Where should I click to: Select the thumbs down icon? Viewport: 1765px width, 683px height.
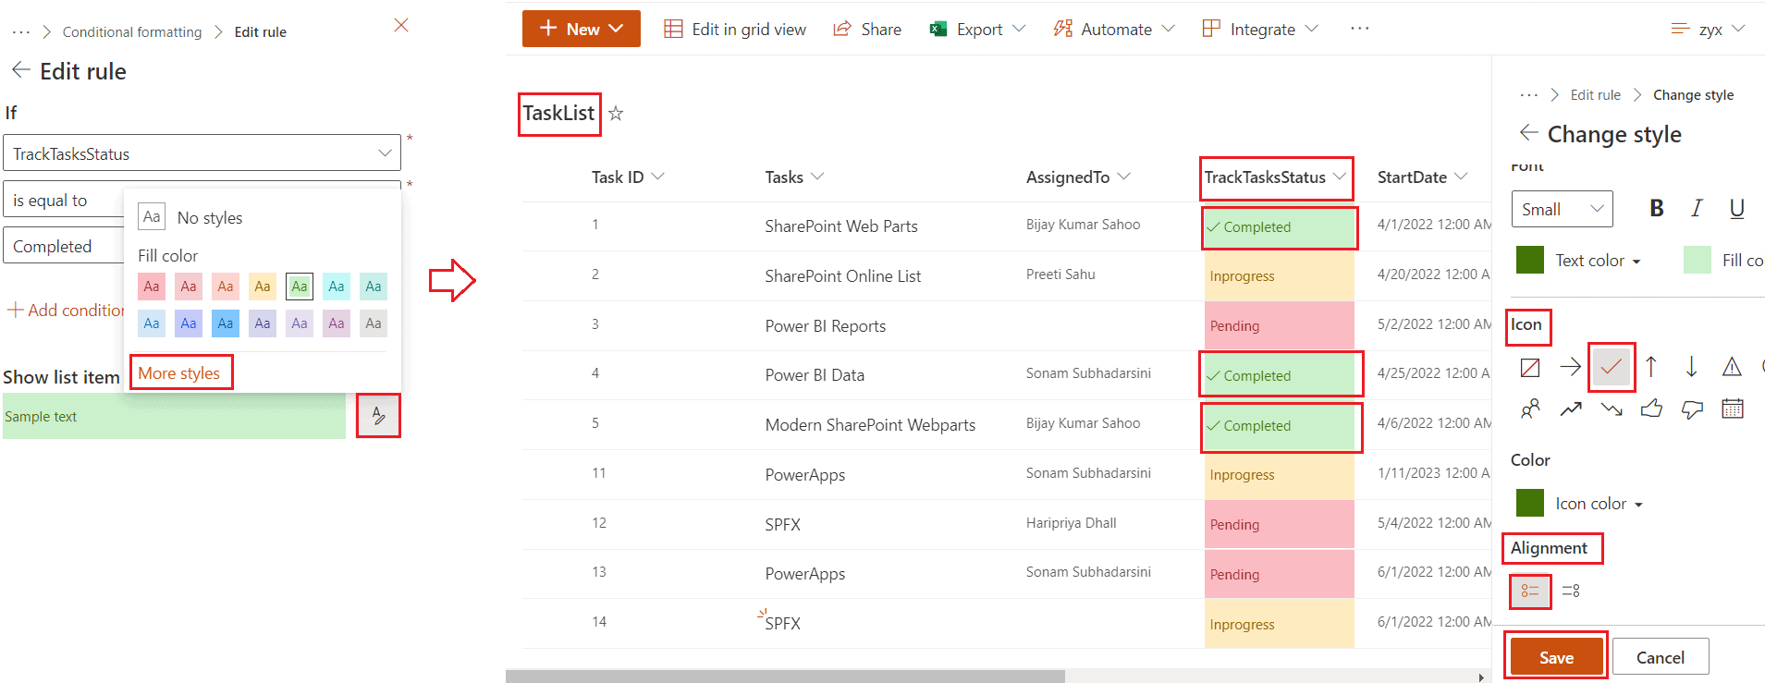pos(1692,409)
